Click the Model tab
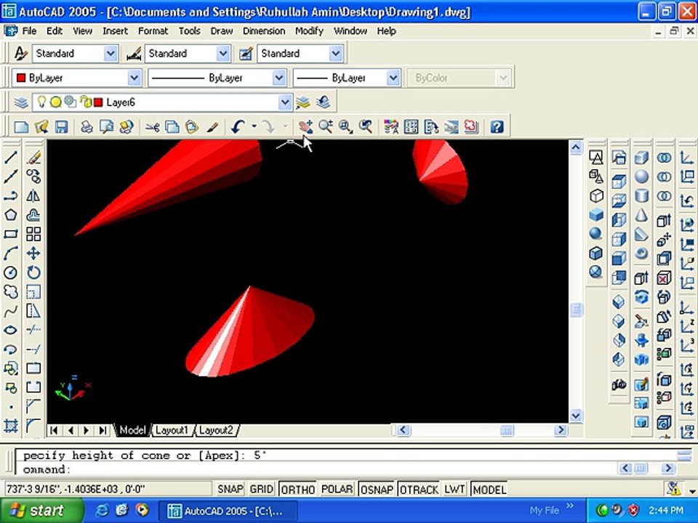This screenshot has width=698, height=523. tap(132, 431)
